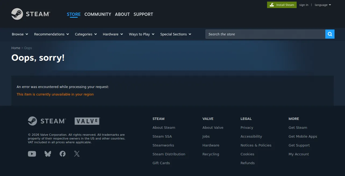Screen dimensions: 345x176
Task: Open the Steam Distribution link
Action: click(x=169, y=154)
